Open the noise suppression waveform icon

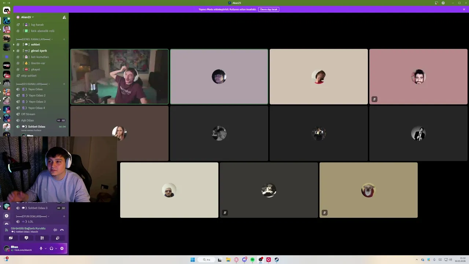[55, 230]
